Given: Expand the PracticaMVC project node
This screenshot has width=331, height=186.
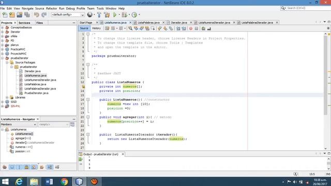Looking at the screenshot, I should coord(2,50).
